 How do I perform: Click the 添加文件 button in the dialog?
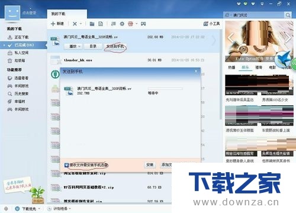(166, 165)
